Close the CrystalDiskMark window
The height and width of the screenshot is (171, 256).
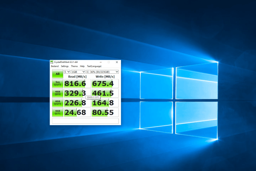(117, 62)
